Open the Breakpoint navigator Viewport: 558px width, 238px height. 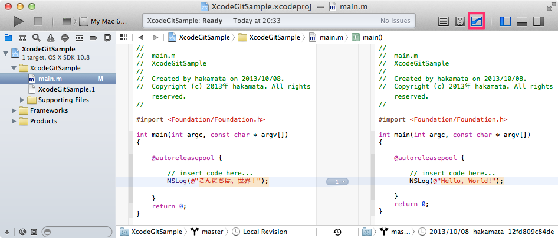tap(93, 37)
